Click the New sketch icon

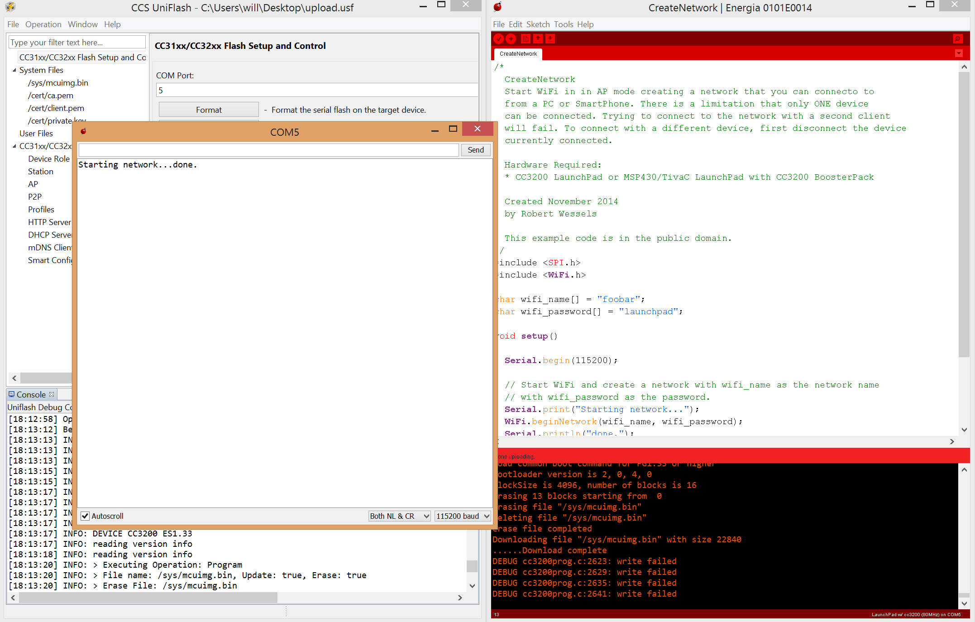[526, 39]
